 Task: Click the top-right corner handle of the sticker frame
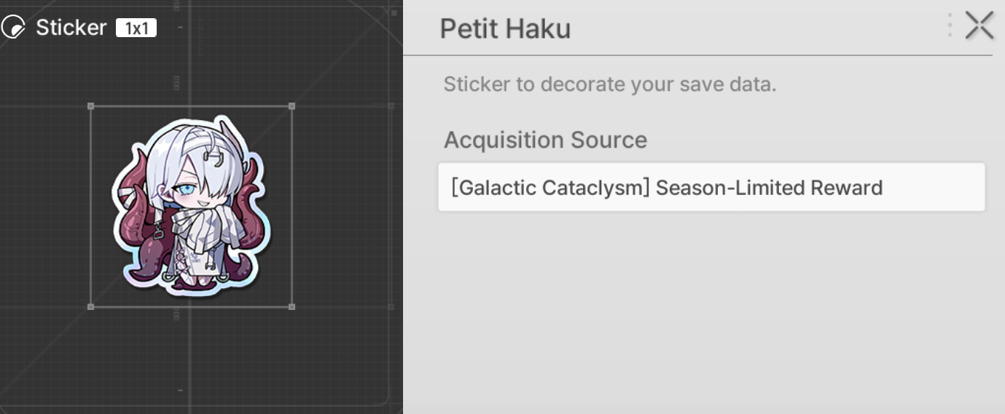[292, 106]
